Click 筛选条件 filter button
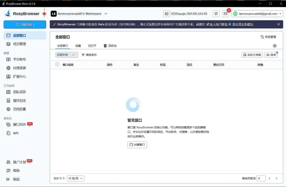286x187 pixels. click(x=89, y=55)
